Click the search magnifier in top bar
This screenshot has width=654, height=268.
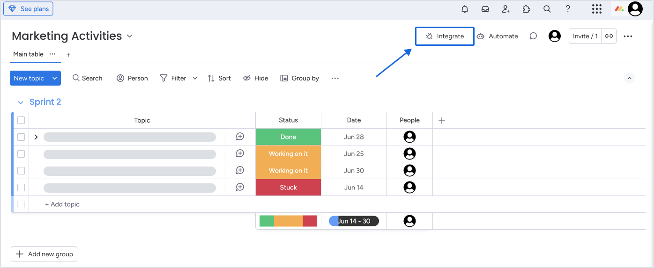(547, 9)
